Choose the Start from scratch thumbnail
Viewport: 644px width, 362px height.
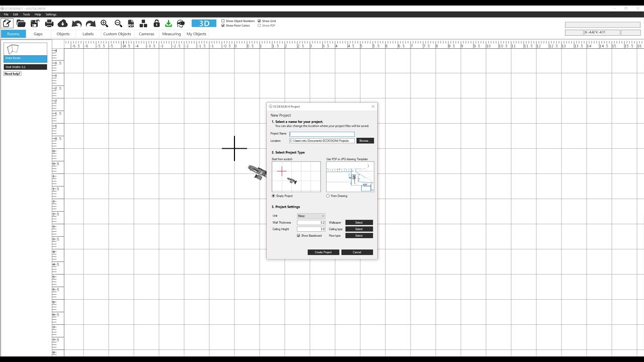tap(296, 176)
